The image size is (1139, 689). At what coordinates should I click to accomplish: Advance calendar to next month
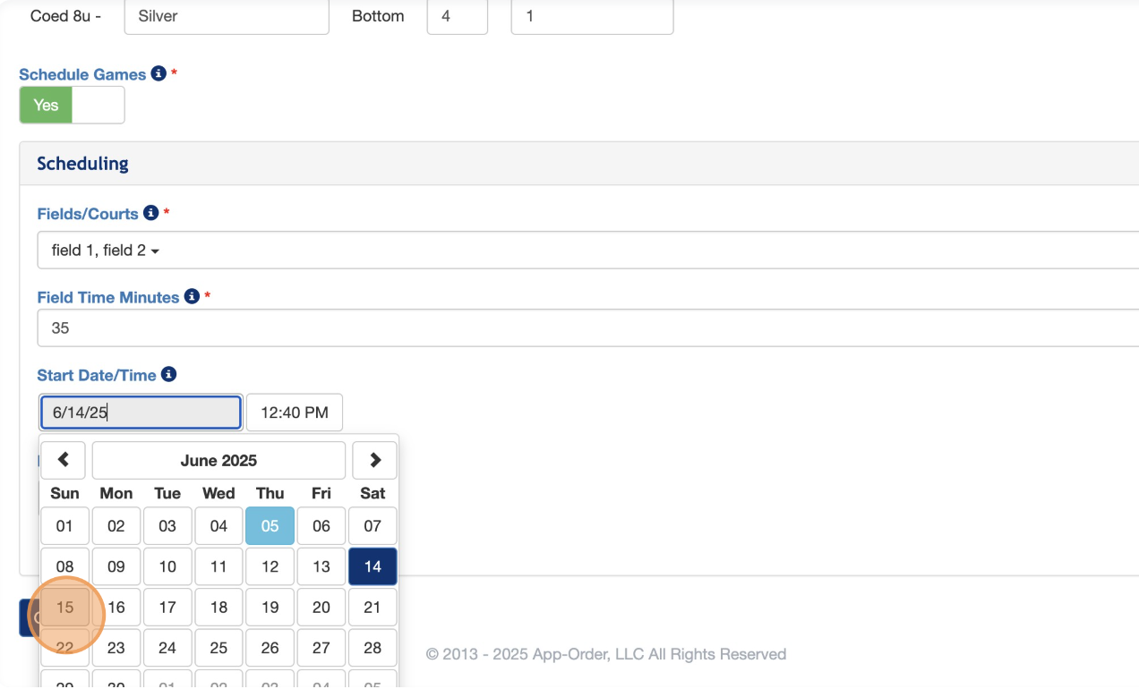(374, 460)
